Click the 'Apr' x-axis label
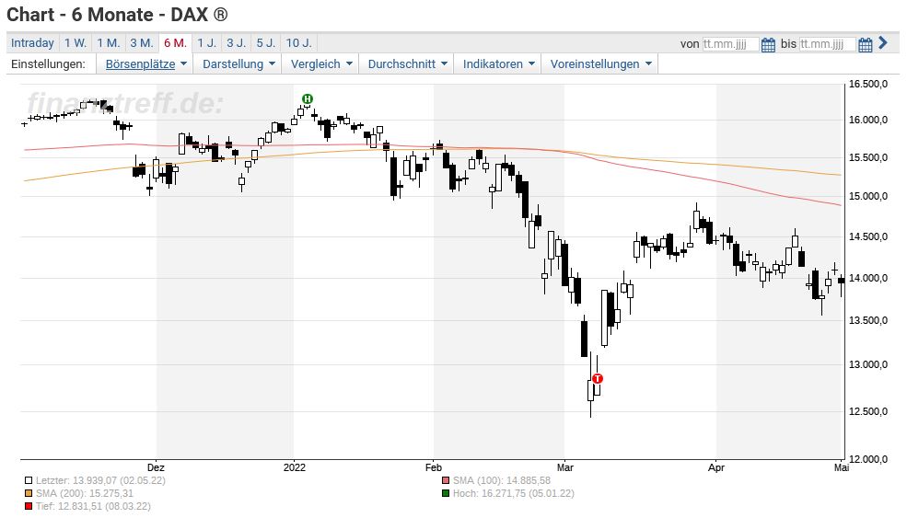 pyautogui.click(x=716, y=467)
